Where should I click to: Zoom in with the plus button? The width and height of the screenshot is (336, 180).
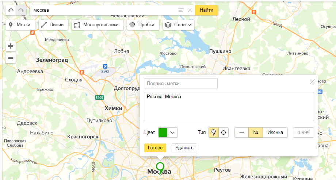pos(11,46)
